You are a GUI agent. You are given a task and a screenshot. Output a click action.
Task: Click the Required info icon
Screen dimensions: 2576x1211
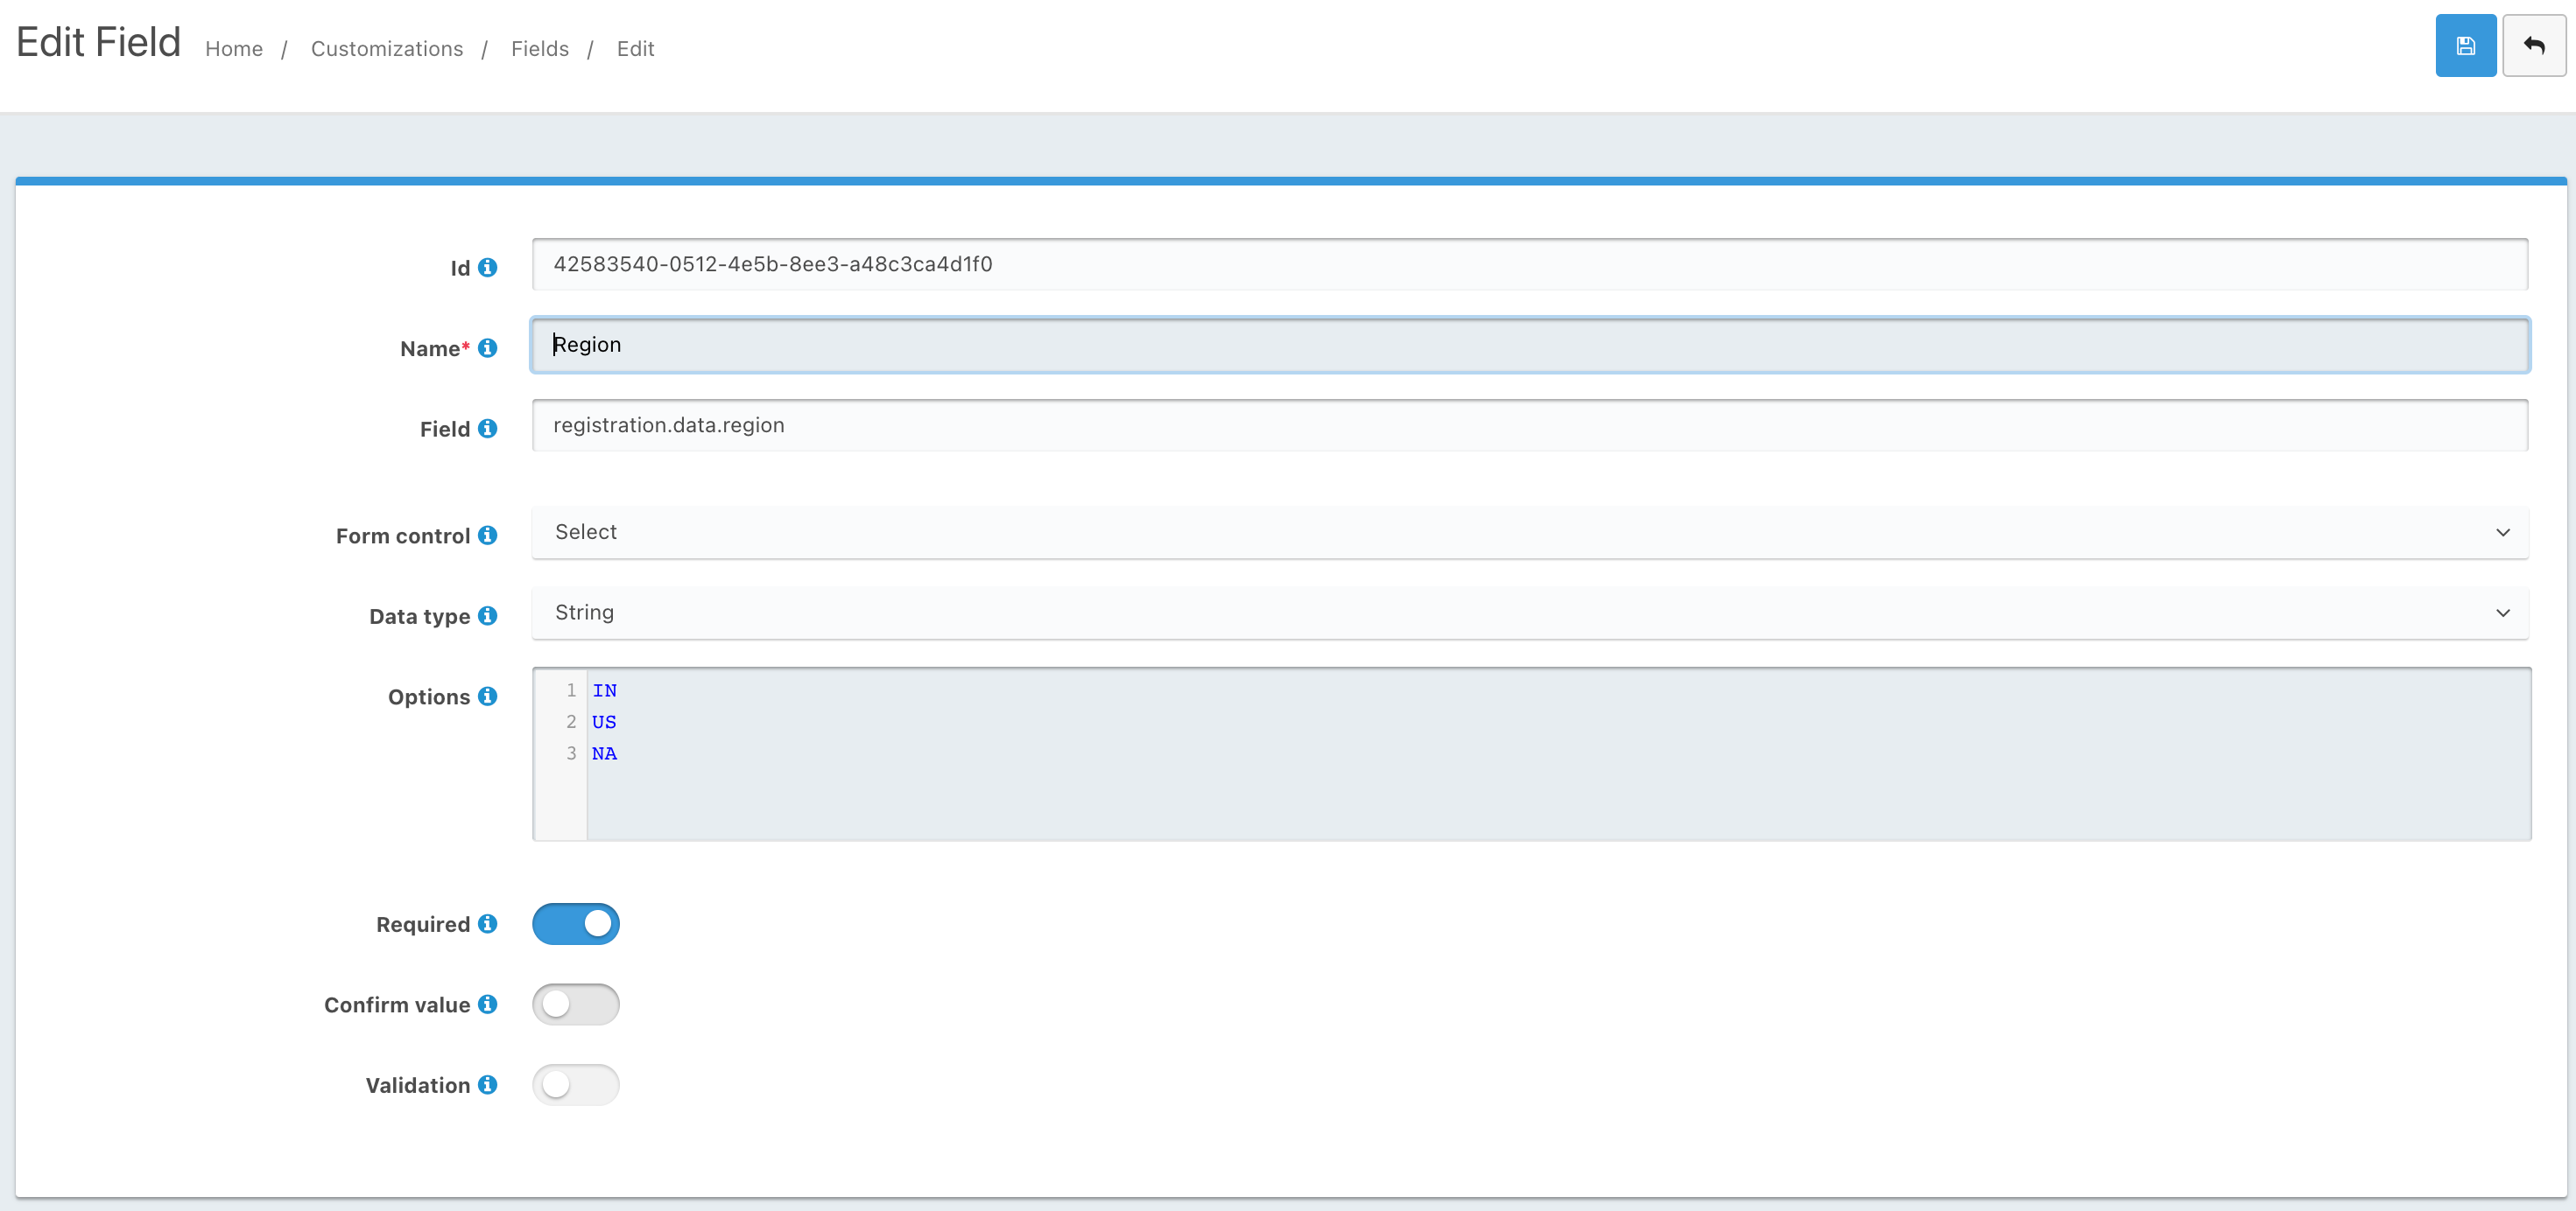487,924
